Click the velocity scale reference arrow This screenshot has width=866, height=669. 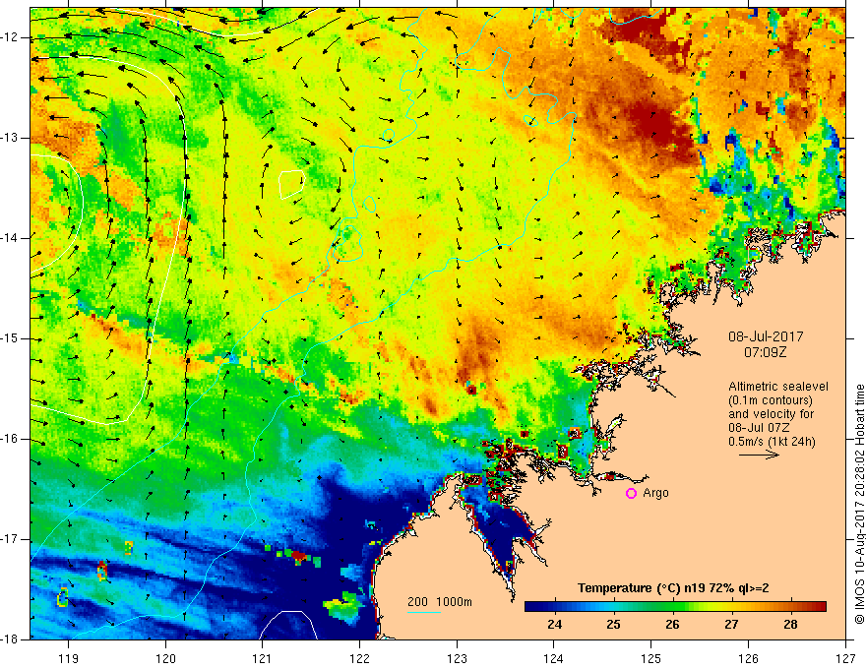pyautogui.click(x=759, y=455)
